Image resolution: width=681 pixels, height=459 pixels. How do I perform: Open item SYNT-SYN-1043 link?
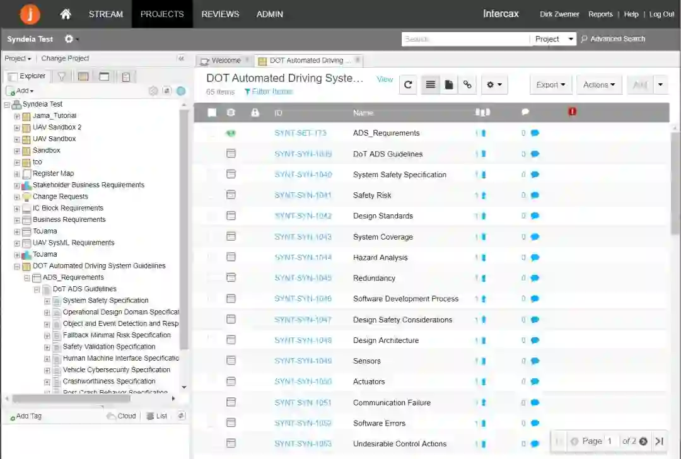(x=303, y=237)
